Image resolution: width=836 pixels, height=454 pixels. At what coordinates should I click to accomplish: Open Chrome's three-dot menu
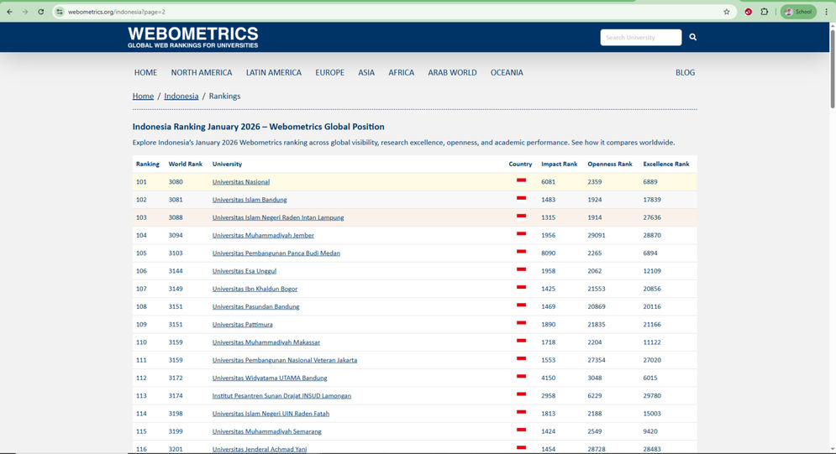[x=827, y=12]
